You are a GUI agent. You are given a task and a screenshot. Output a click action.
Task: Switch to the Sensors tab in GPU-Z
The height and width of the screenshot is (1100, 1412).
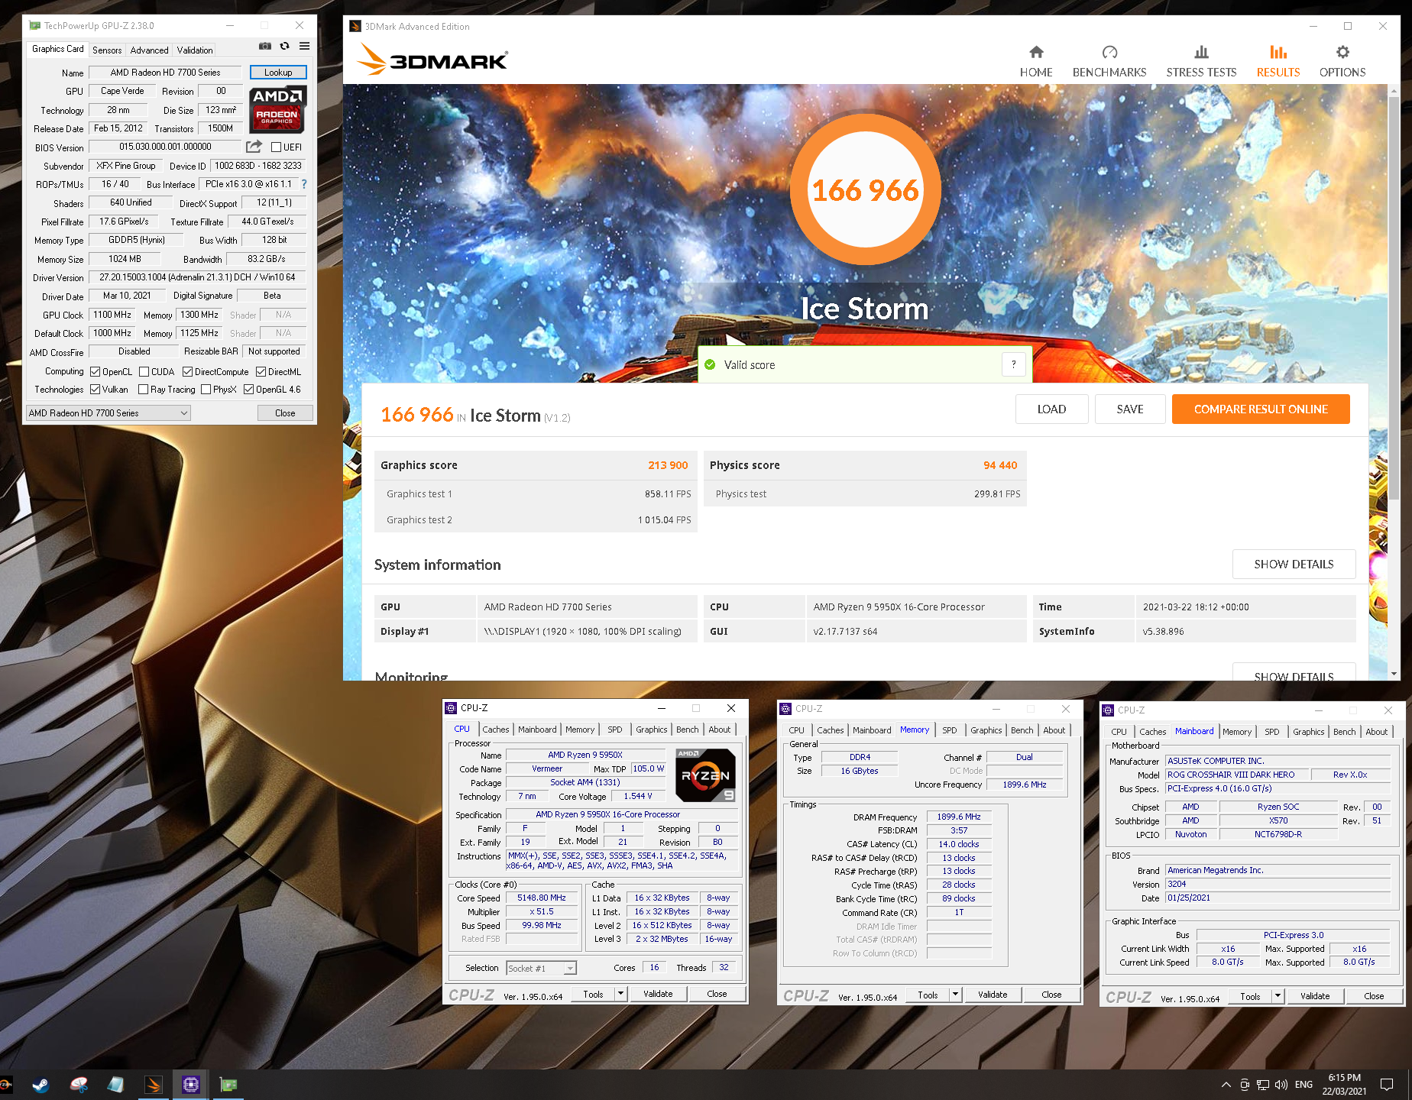pyautogui.click(x=107, y=50)
